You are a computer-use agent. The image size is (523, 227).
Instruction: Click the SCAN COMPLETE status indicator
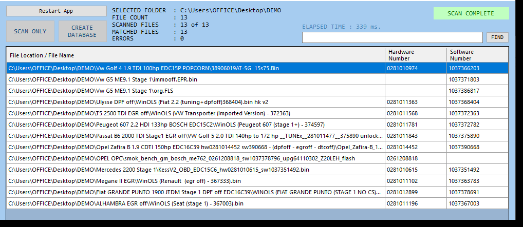tap(471, 13)
